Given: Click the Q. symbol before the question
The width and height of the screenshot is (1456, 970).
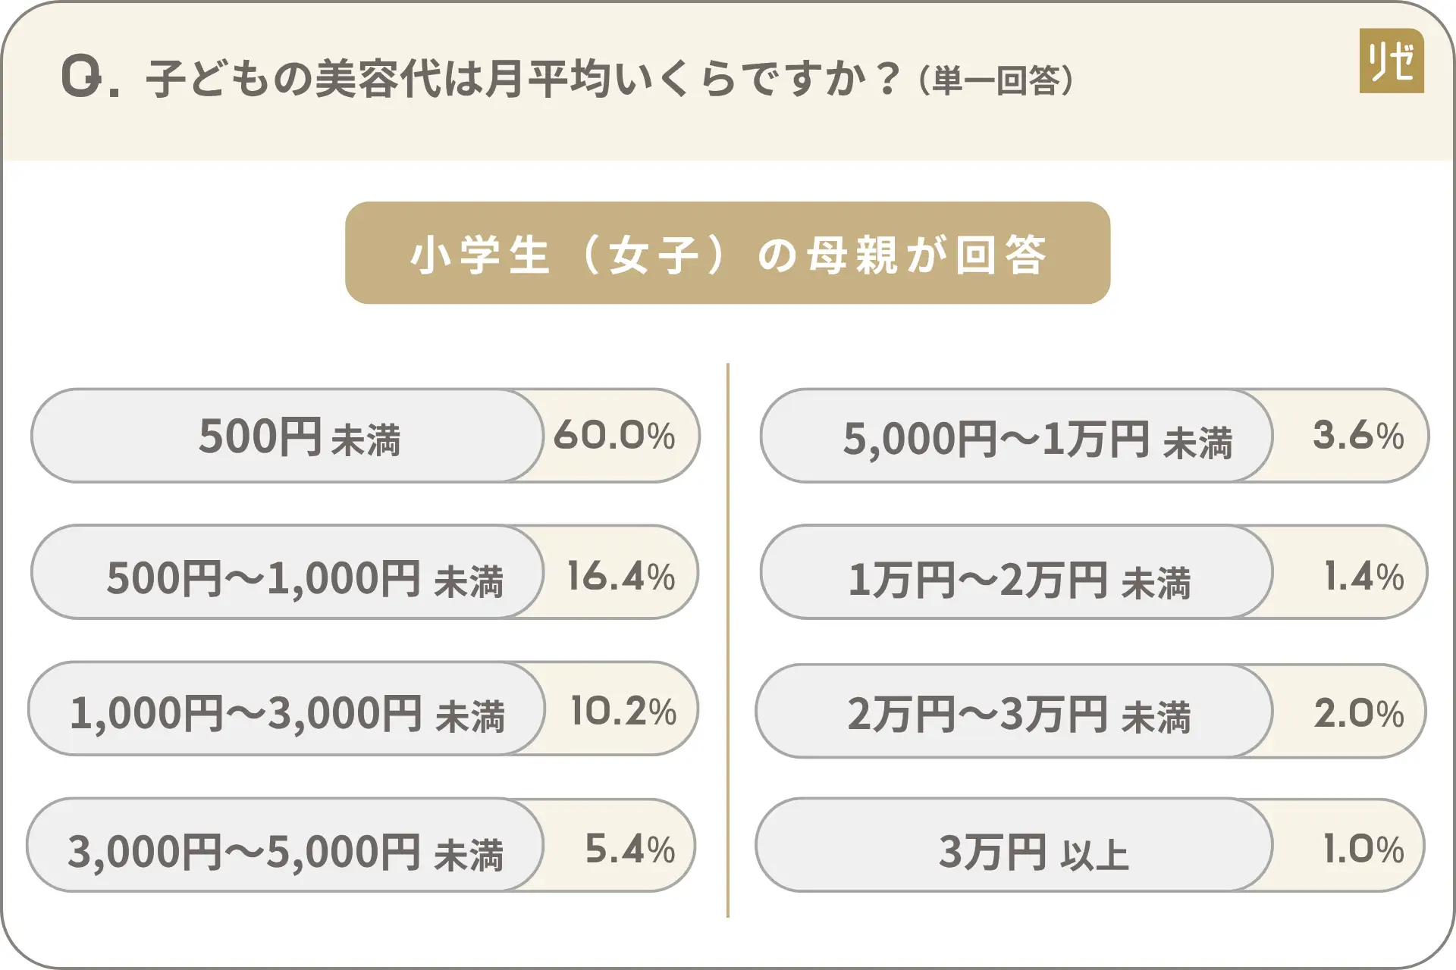Looking at the screenshot, I should [89, 77].
